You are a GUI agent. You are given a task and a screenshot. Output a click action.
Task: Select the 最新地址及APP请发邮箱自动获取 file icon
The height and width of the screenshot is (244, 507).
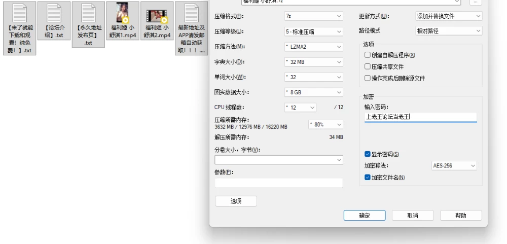click(192, 13)
